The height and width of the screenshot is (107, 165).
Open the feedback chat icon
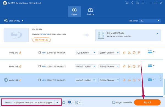137,3
